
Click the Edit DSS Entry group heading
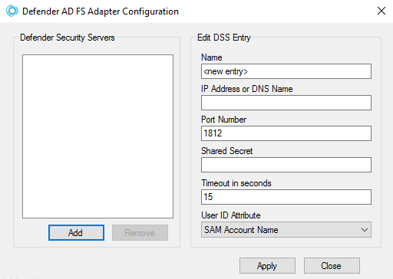point(224,38)
